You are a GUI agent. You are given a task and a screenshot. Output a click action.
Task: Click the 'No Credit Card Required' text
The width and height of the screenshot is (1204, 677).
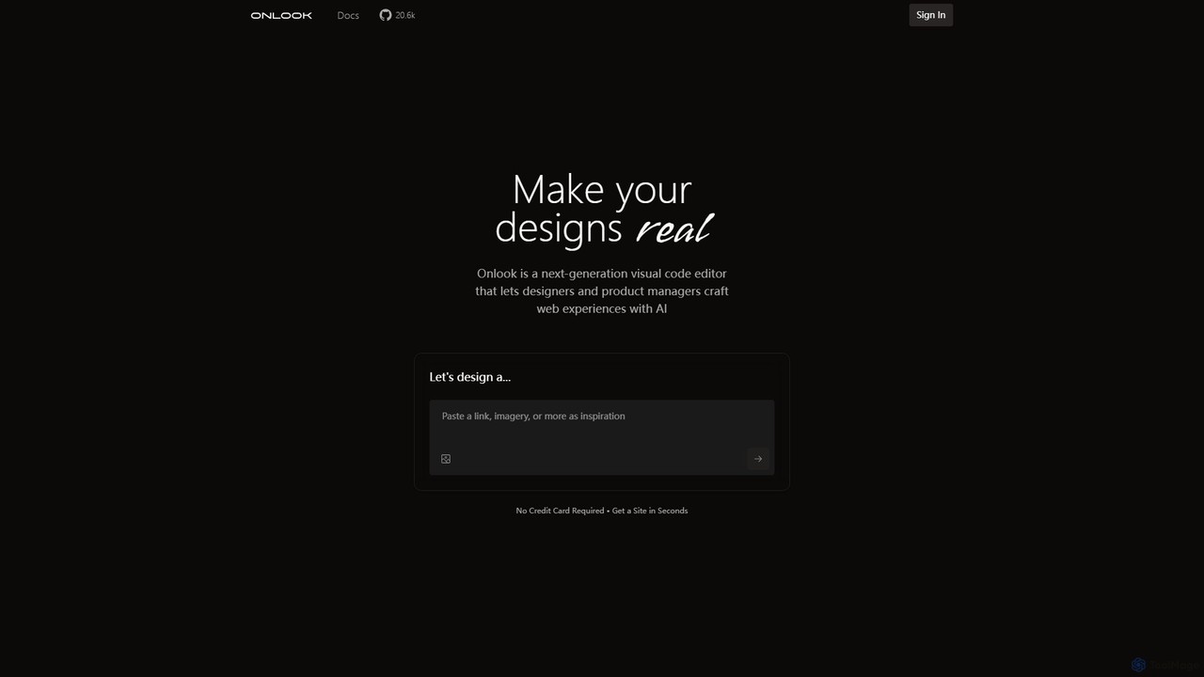click(560, 511)
